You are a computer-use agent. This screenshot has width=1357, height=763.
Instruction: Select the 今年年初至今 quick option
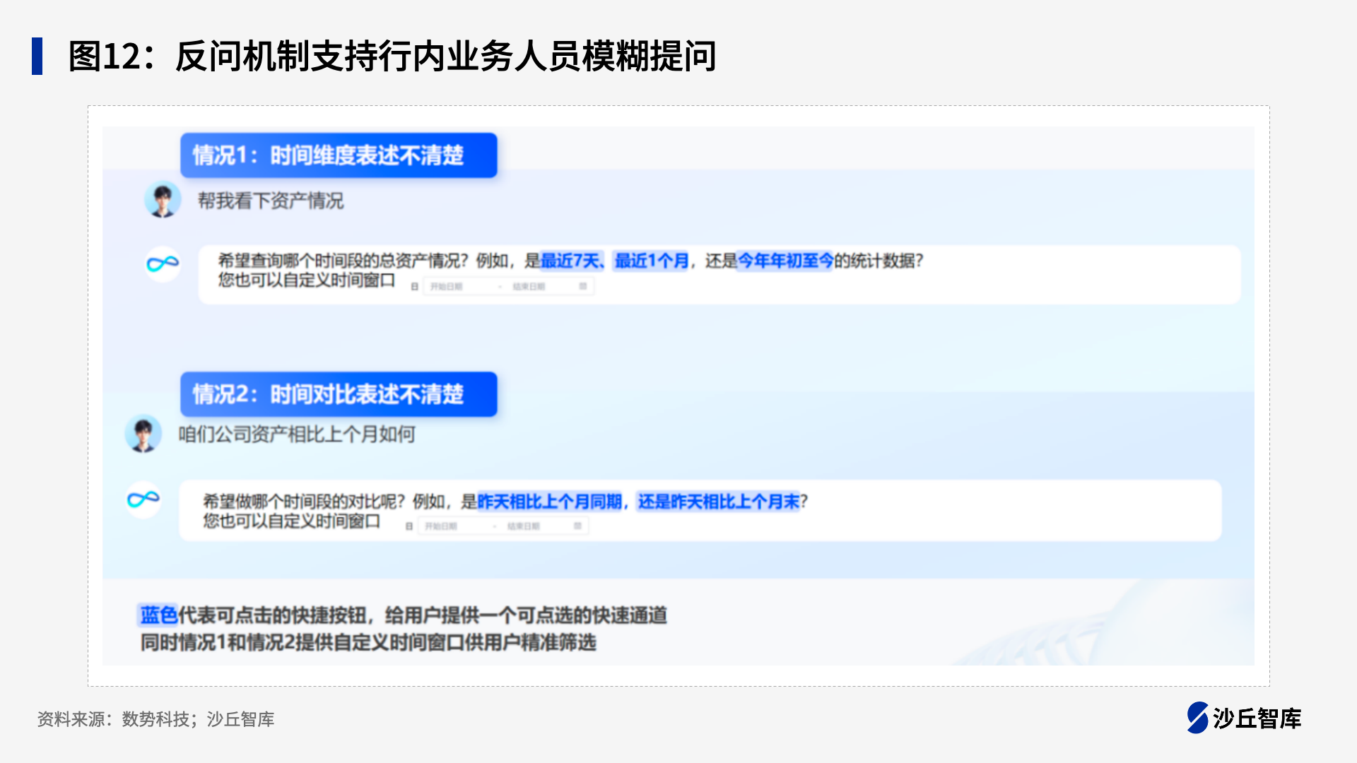tap(785, 261)
